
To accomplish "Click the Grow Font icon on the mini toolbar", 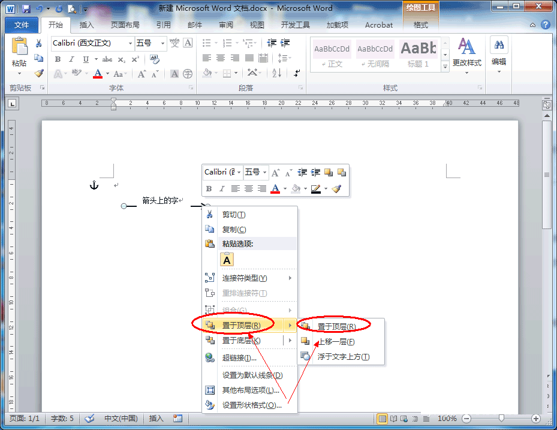I will point(274,172).
